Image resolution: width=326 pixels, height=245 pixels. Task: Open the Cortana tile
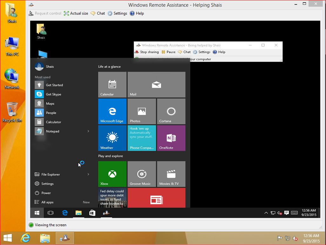171,111
